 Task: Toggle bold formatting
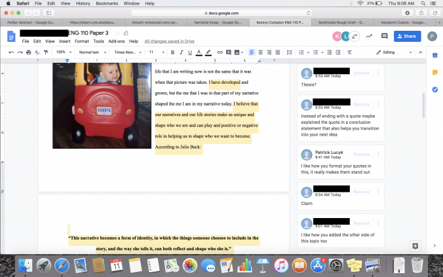tap(172, 52)
